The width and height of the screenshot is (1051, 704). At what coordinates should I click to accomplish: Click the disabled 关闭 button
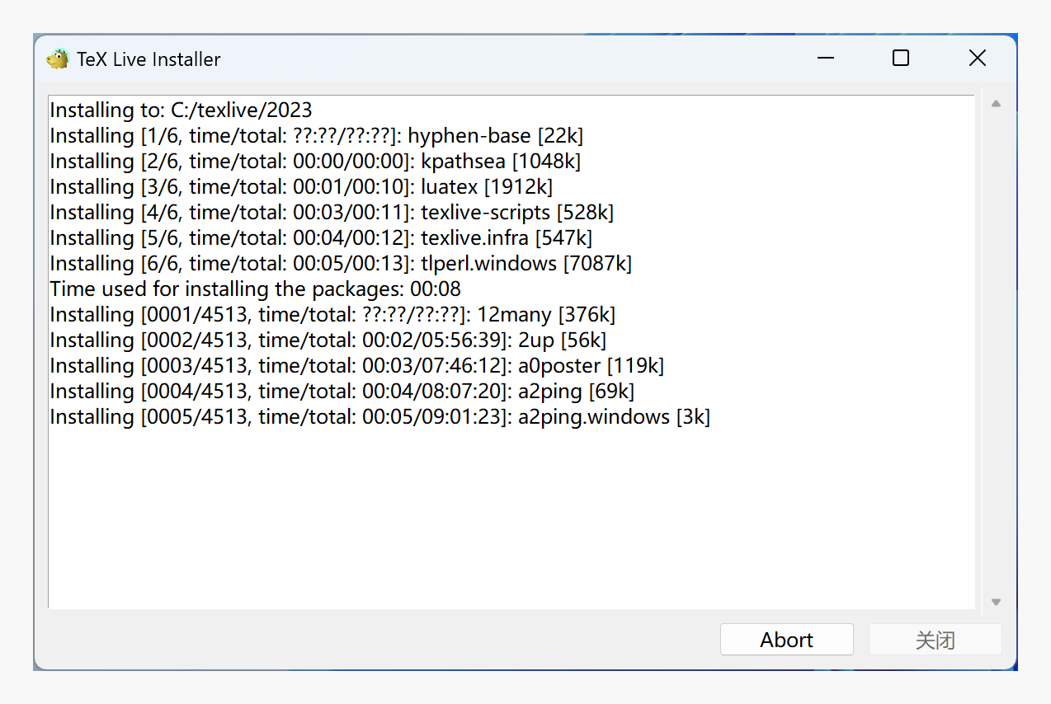pyautogui.click(x=935, y=640)
